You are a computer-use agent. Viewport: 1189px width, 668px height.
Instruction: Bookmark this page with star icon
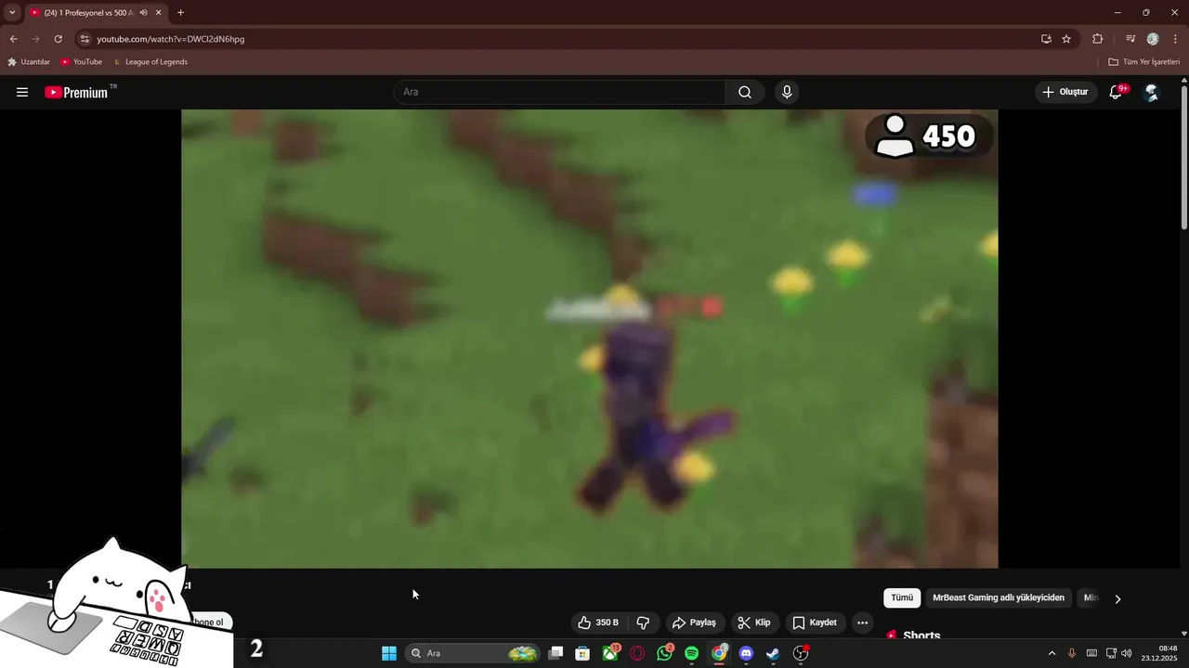[1066, 39]
